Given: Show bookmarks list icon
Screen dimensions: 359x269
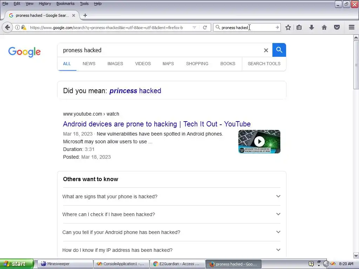Looking at the screenshot, I should (299, 27).
